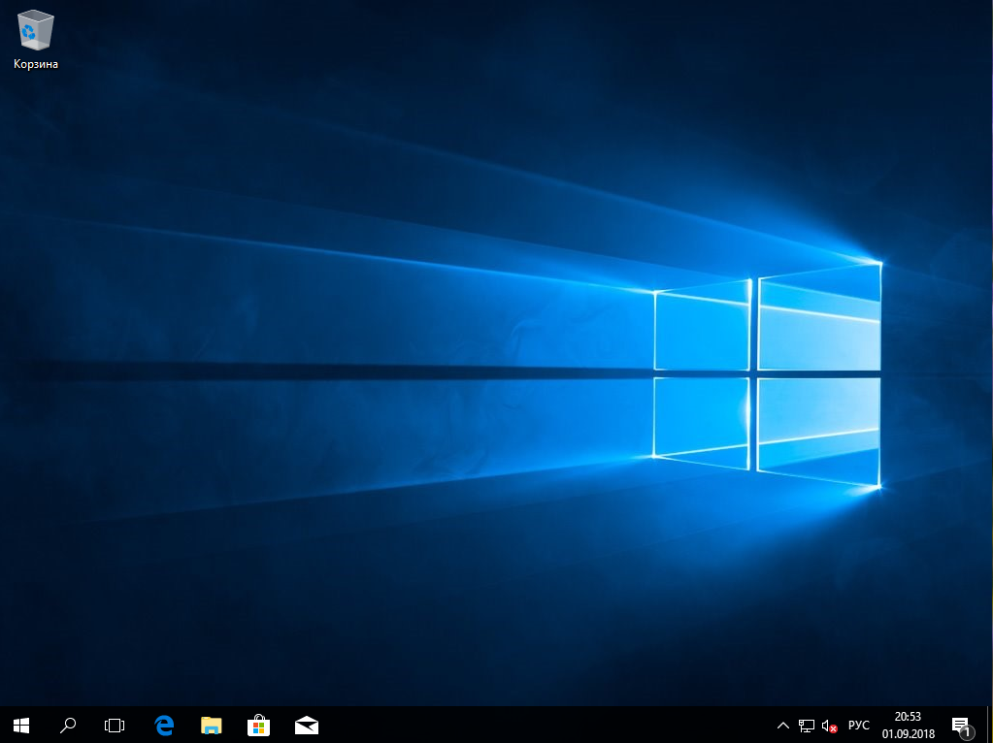Click the network connection tray icon
The image size is (993, 743).
click(806, 726)
